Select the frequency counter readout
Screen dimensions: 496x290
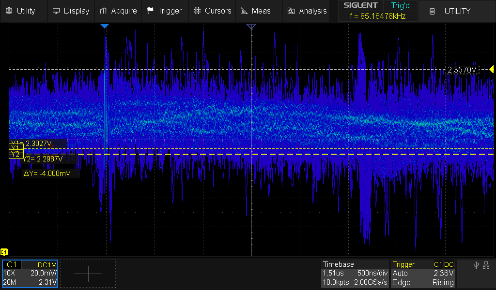point(377,16)
